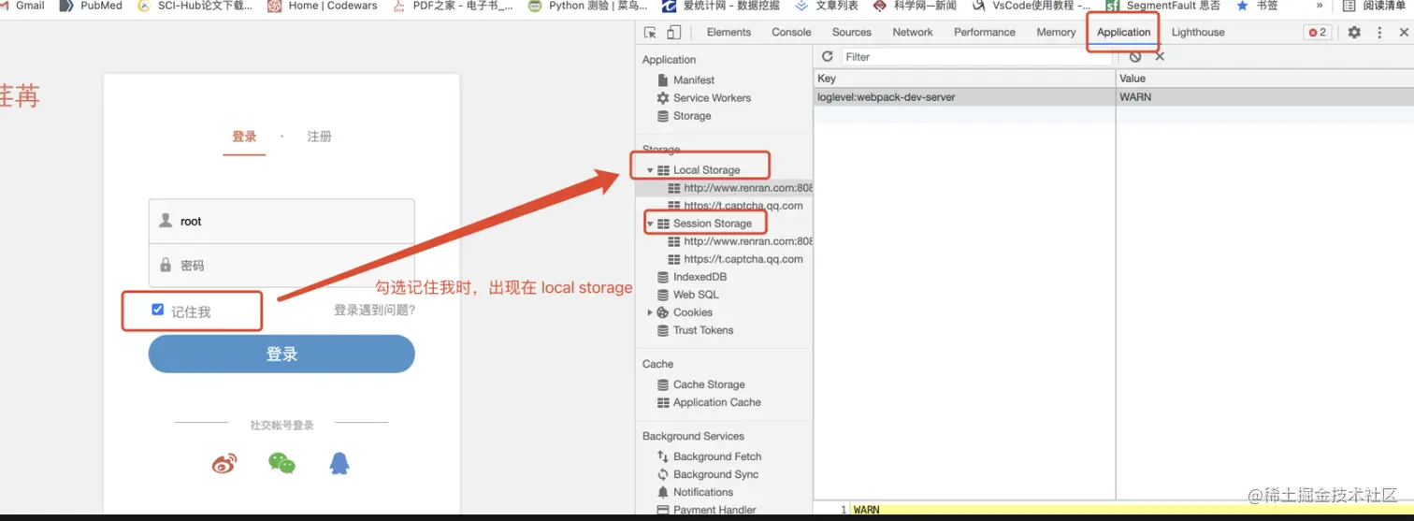
Task: Focus the username field containing root
Action: (x=281, y=221)
